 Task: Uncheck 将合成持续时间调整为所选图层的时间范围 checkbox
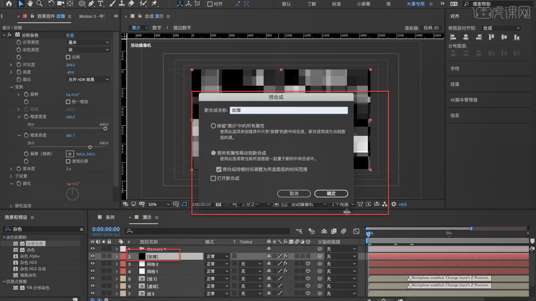click(x=219, y=169)
